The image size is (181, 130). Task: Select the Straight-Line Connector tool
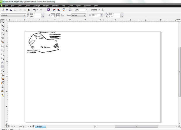tap(2, 74)
